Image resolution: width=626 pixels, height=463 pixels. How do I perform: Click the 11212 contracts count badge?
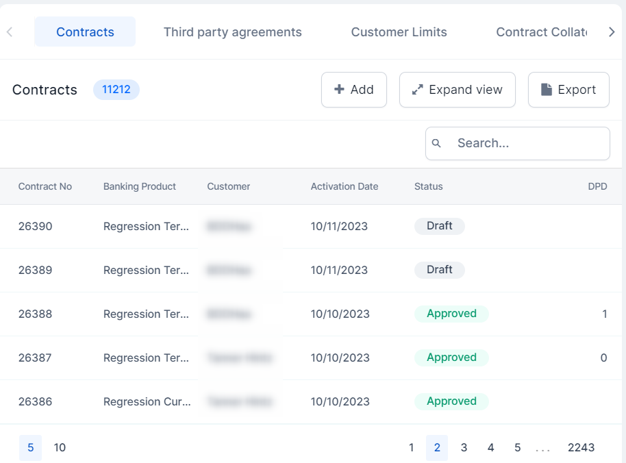[x=116, y=90]
